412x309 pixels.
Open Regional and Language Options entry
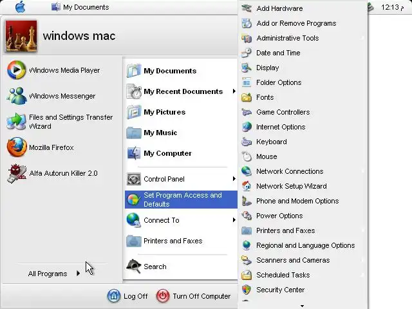303,245
